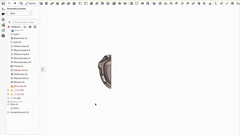Open the notes panel icon in left sidebar
240x135 pixels.
(x=3, y=20)
